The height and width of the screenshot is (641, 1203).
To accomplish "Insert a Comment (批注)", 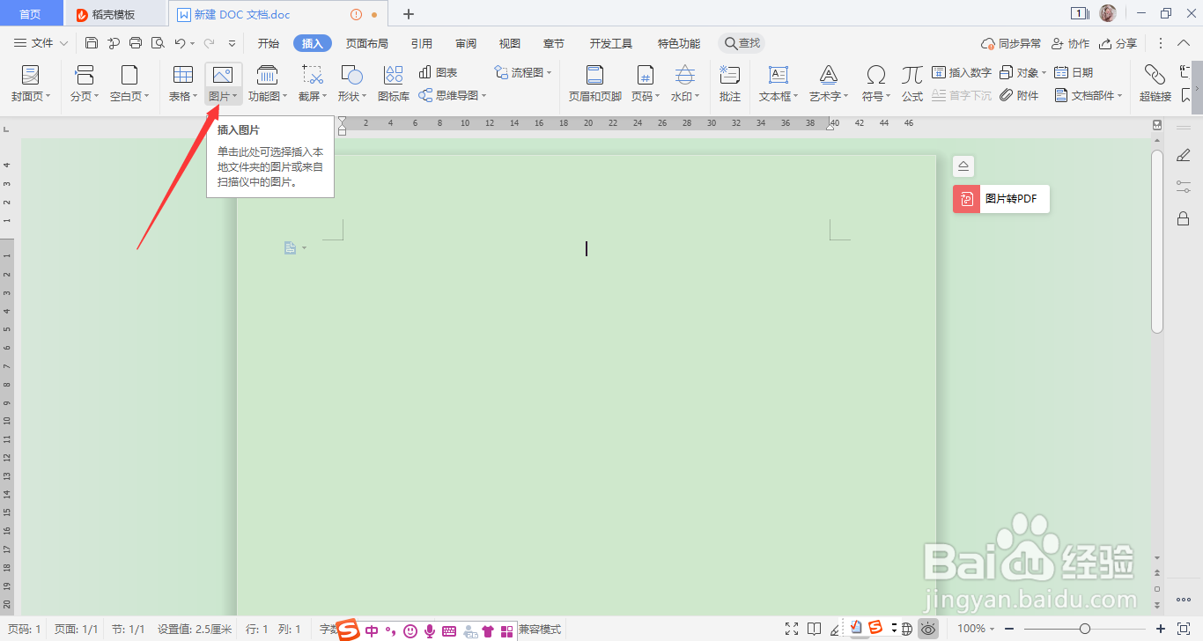I will 730,83.
